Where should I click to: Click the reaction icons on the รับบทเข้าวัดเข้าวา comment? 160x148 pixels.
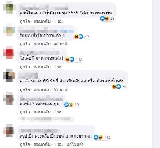tap(79, 37)
